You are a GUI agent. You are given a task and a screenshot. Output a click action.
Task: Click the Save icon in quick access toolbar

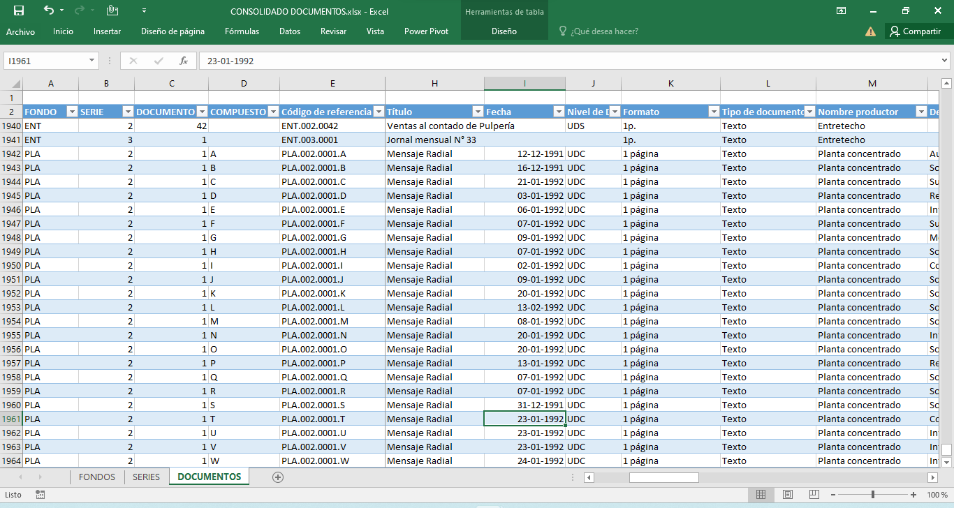[19, 10]
